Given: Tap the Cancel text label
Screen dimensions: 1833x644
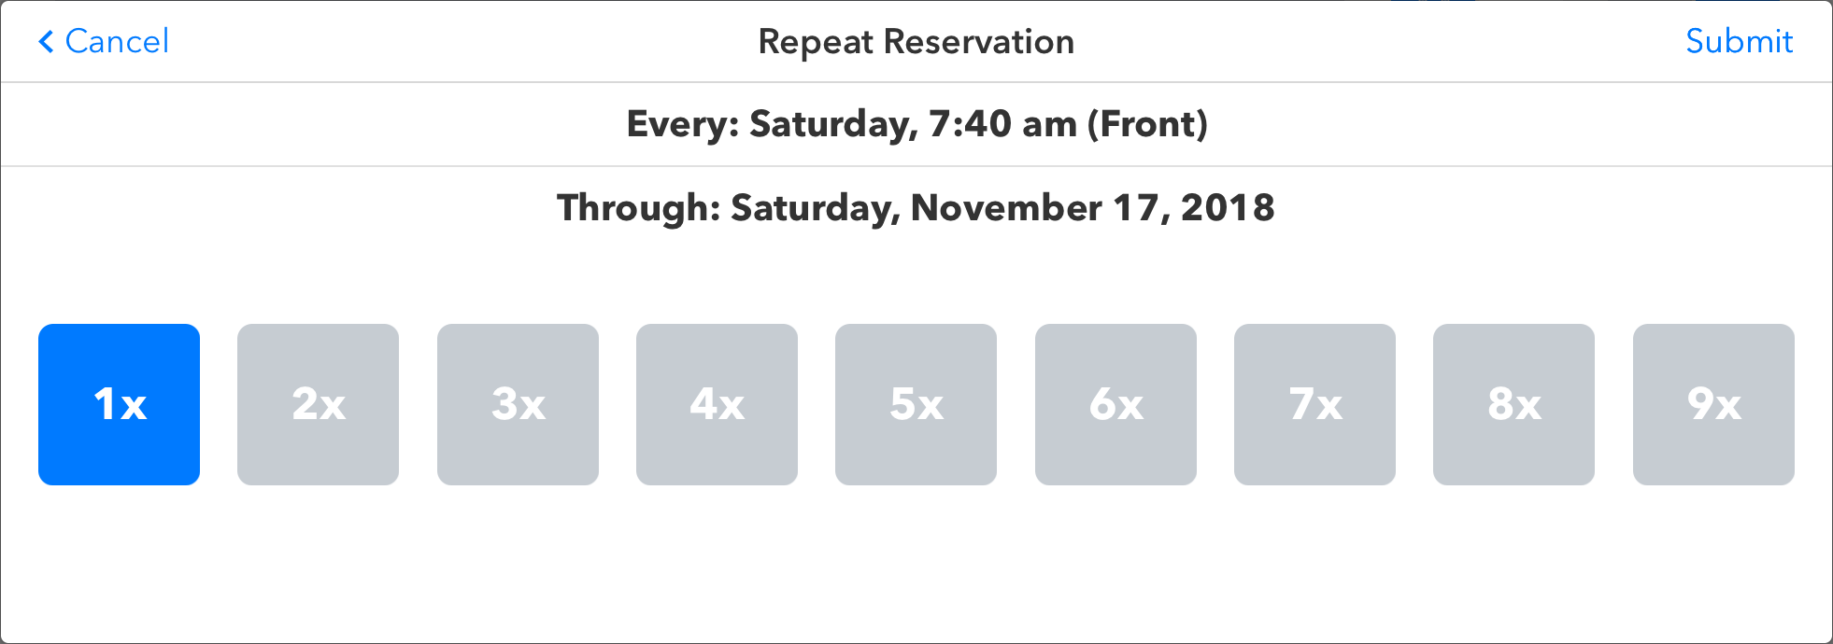Looking at the screenshot, I should pos(117,41).
